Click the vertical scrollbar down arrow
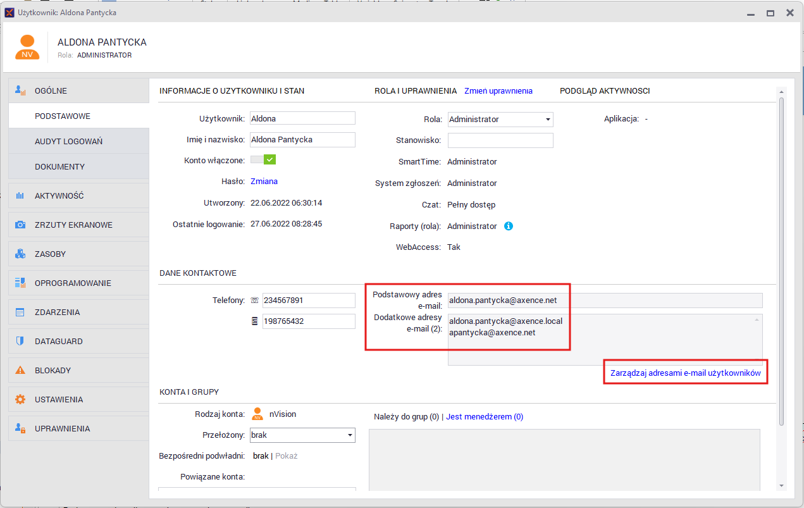Screen dimensions: 804x508 782,485
